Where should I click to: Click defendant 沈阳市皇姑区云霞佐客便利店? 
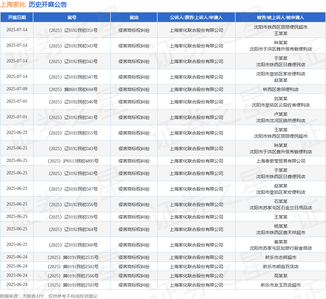[x=281, y=105]
